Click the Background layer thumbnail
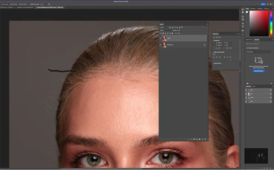 pyautogui.click(x=164, y=45)
